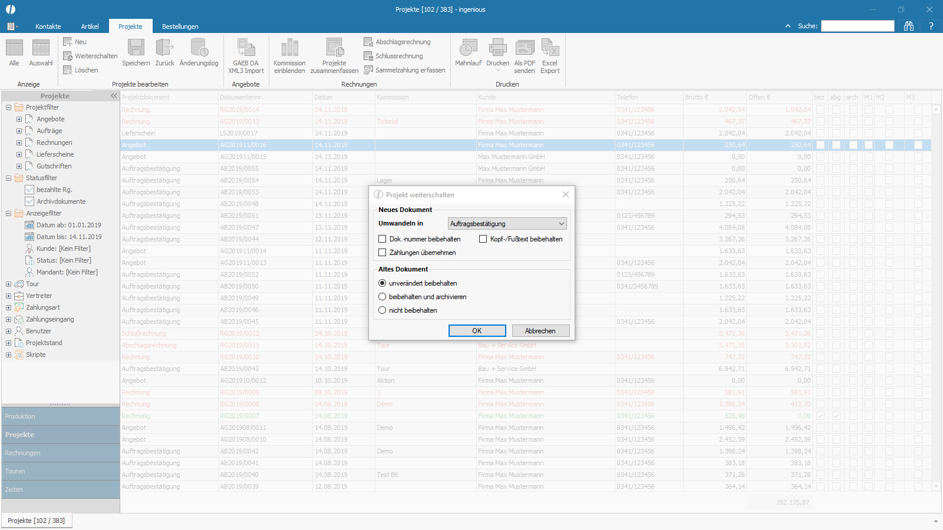Collapse the Statusfilter tree node

click(8, 178)
